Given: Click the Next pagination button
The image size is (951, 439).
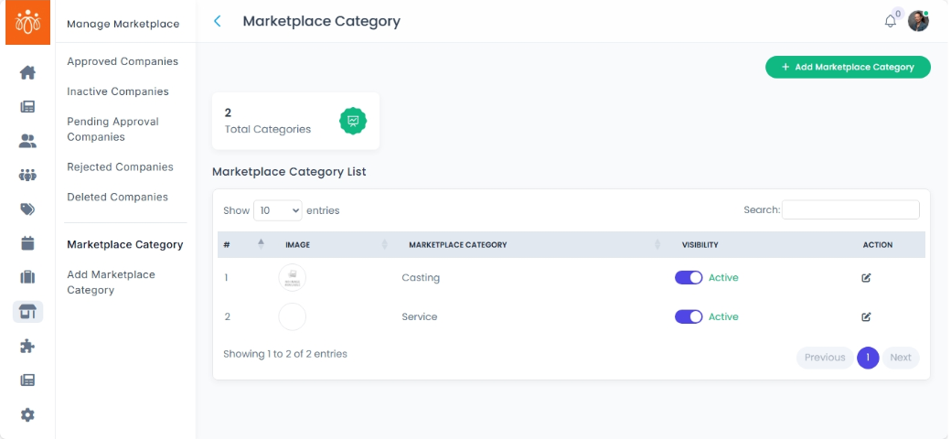Looking at the screenshot, I should [x=900, y=358].
